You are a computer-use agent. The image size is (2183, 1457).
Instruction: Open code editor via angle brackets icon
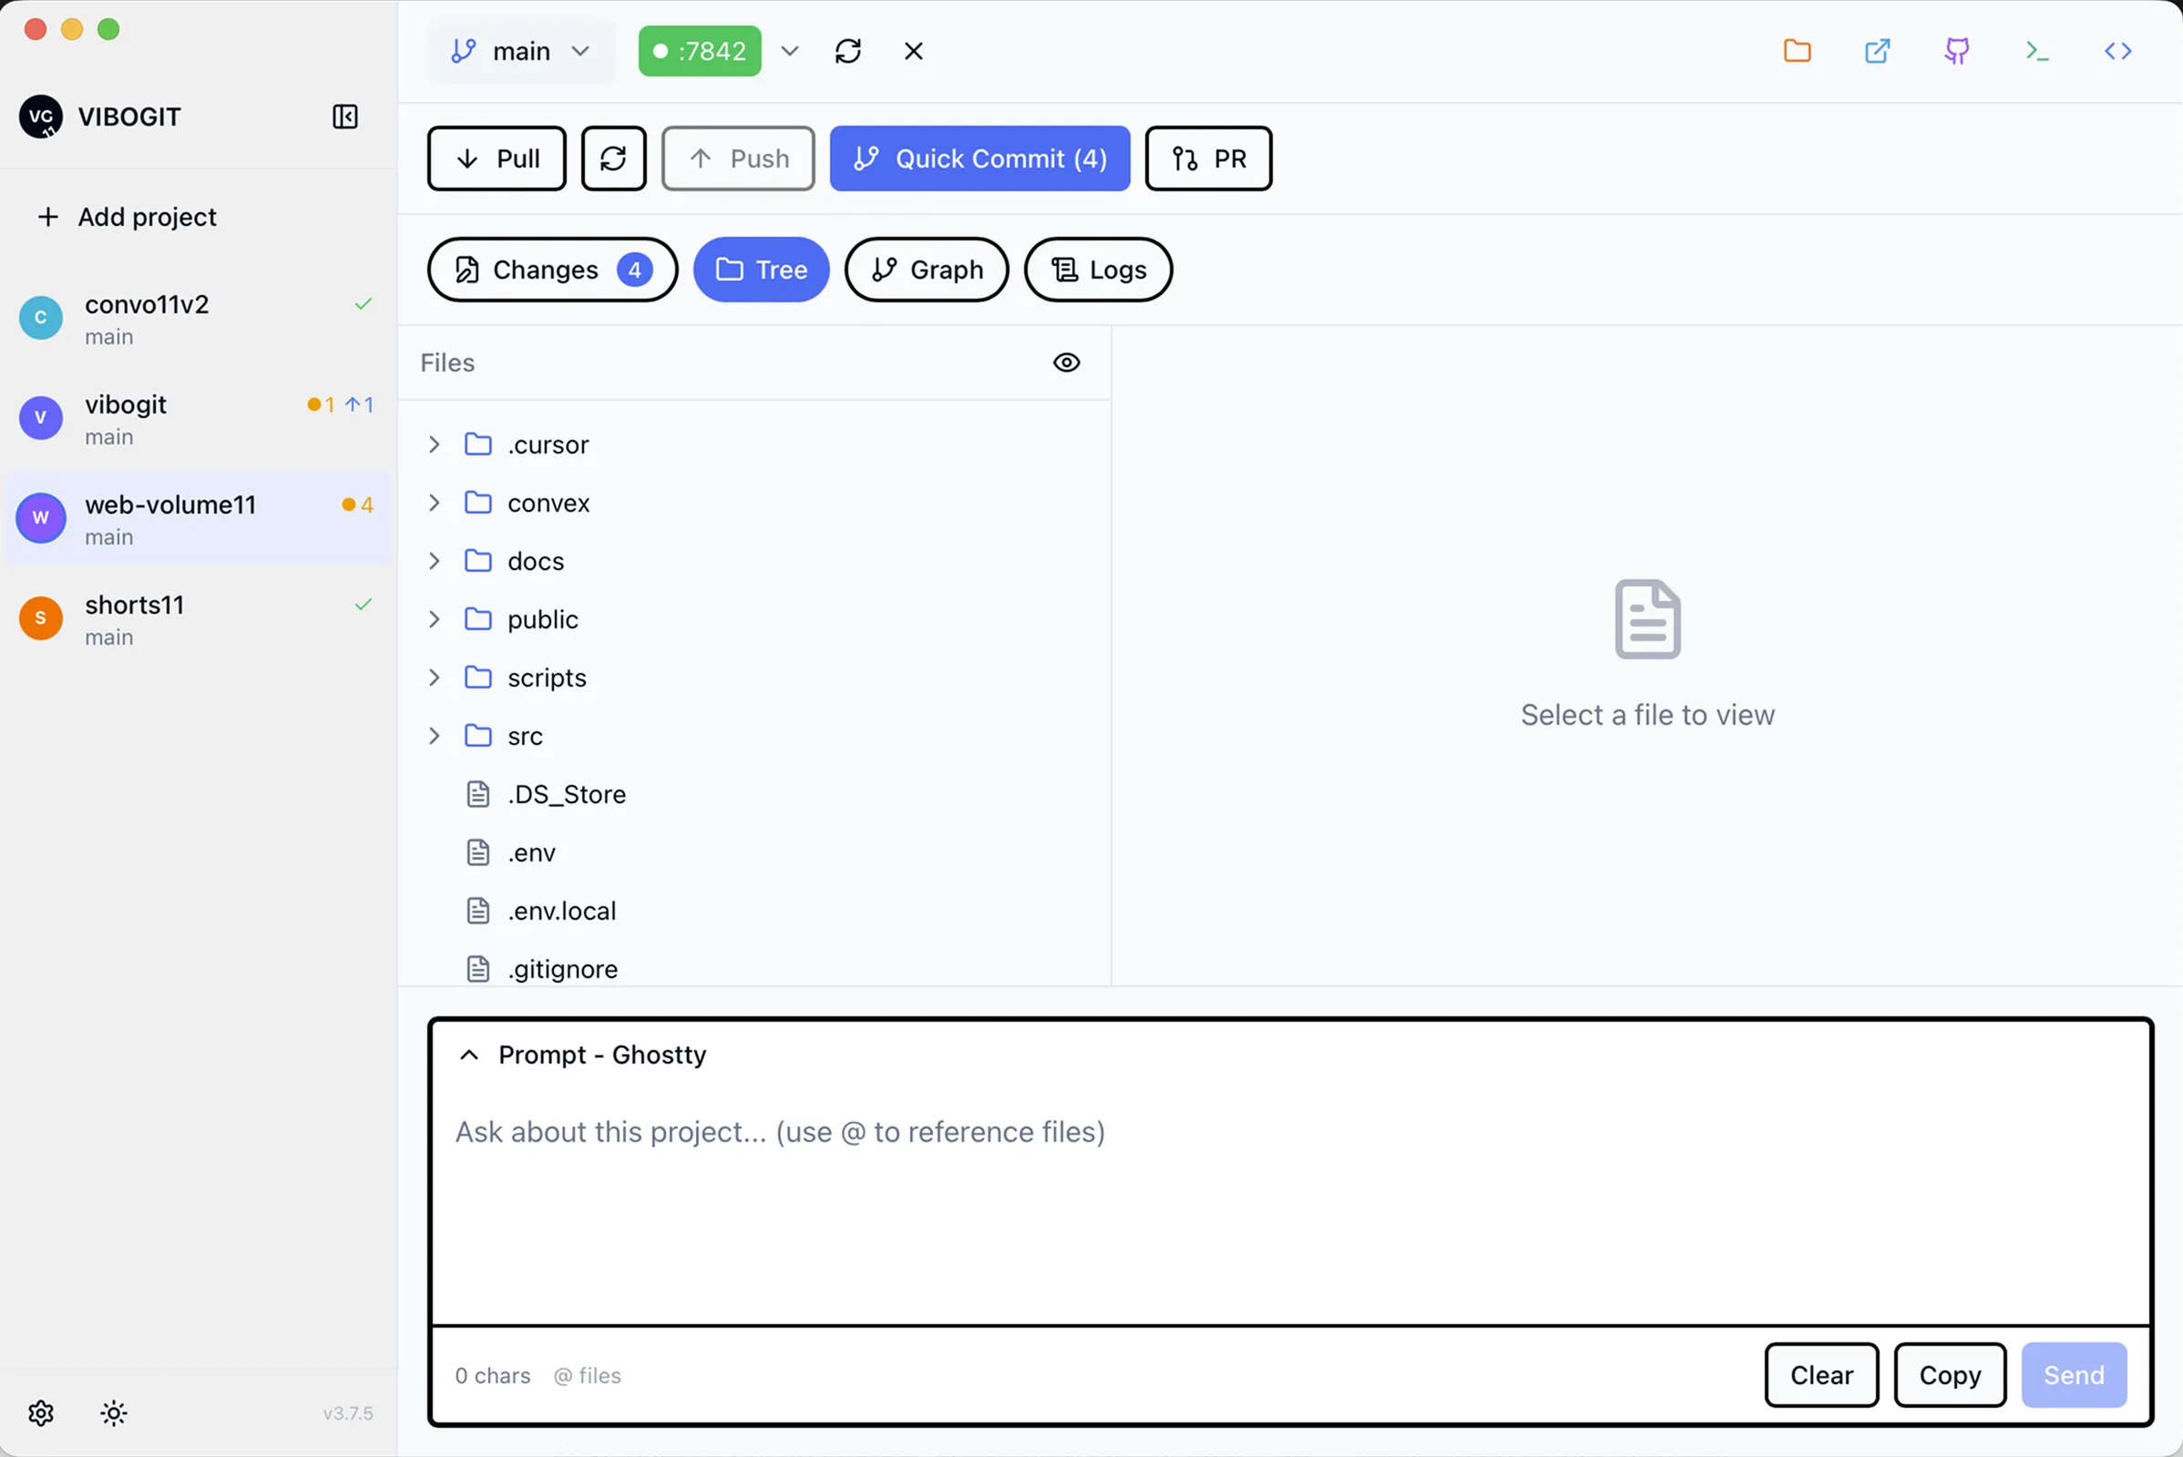pyautogui.click(x=2117, y=51)
